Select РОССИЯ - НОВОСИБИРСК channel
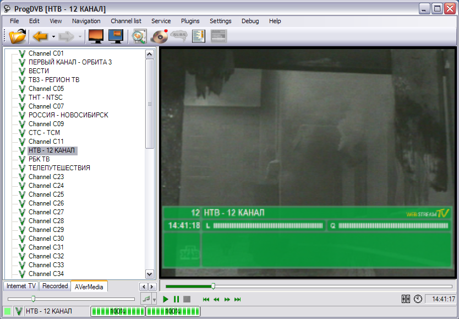Image resolution: width=459 pixels, height=319 pixels. 68,115
